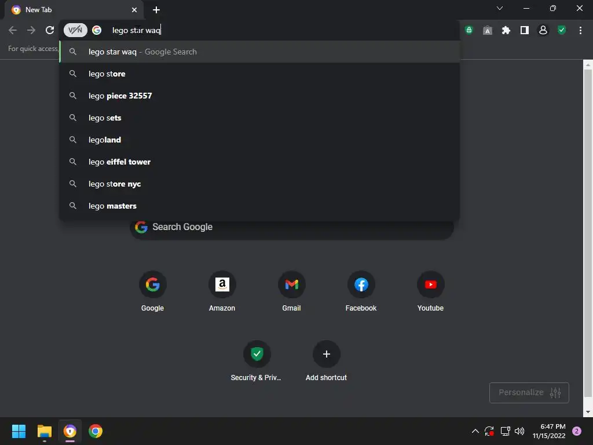The image size is (593, 445).
Task: Select the New Tab tab
Action: (74, 10)
